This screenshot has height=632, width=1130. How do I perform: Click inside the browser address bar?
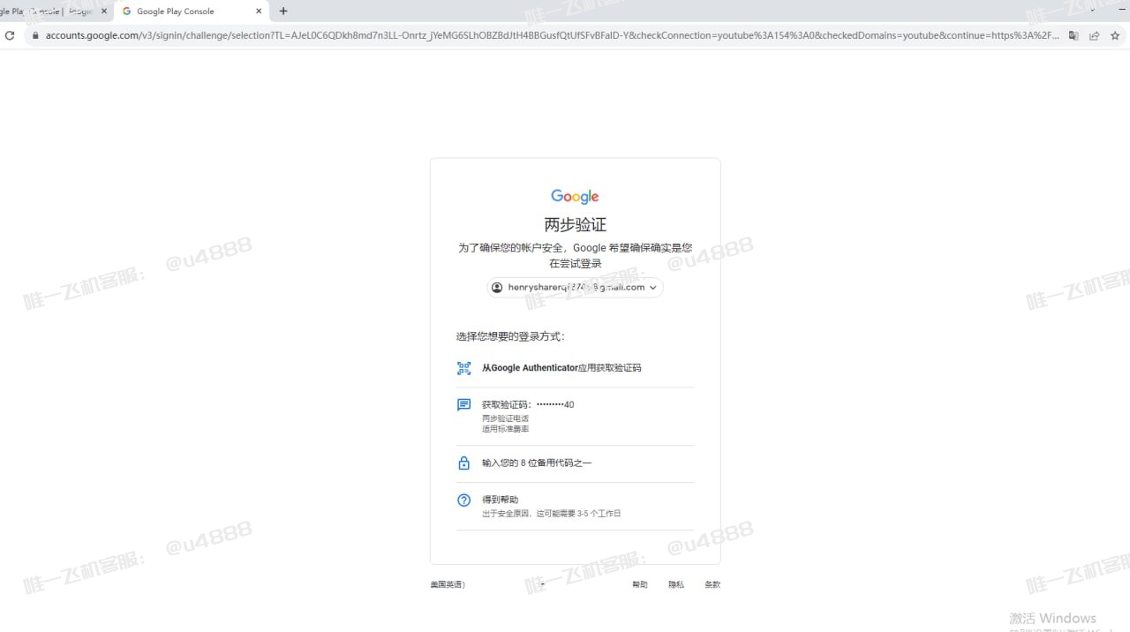coord(353,35)
